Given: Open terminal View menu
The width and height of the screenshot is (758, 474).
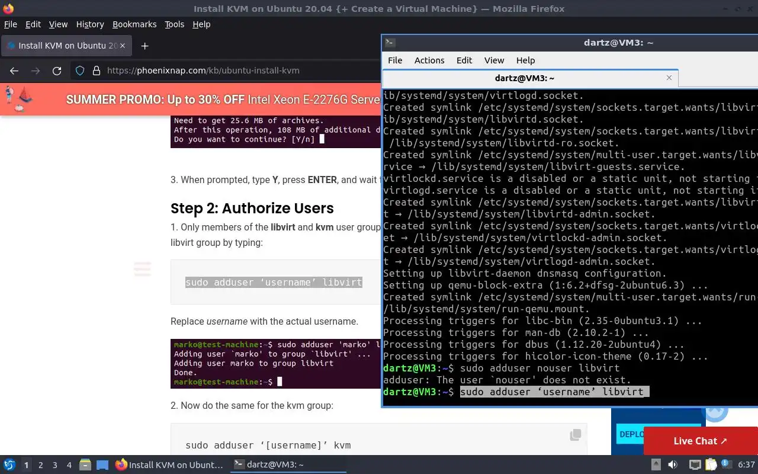Looking at the screenshot, I should pos(494,60).
